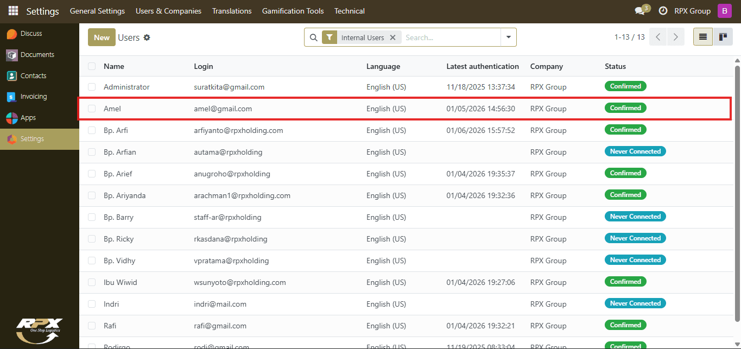The width and height of the screenshot is (741, 349).
Task: Tick the select-all checkbox in header
Action: pyautogui.click(x=92, y=66)
